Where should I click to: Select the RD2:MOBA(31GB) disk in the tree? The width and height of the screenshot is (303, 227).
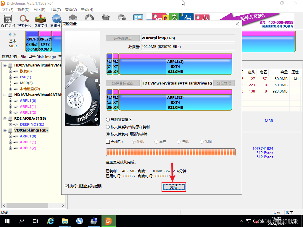30,118
